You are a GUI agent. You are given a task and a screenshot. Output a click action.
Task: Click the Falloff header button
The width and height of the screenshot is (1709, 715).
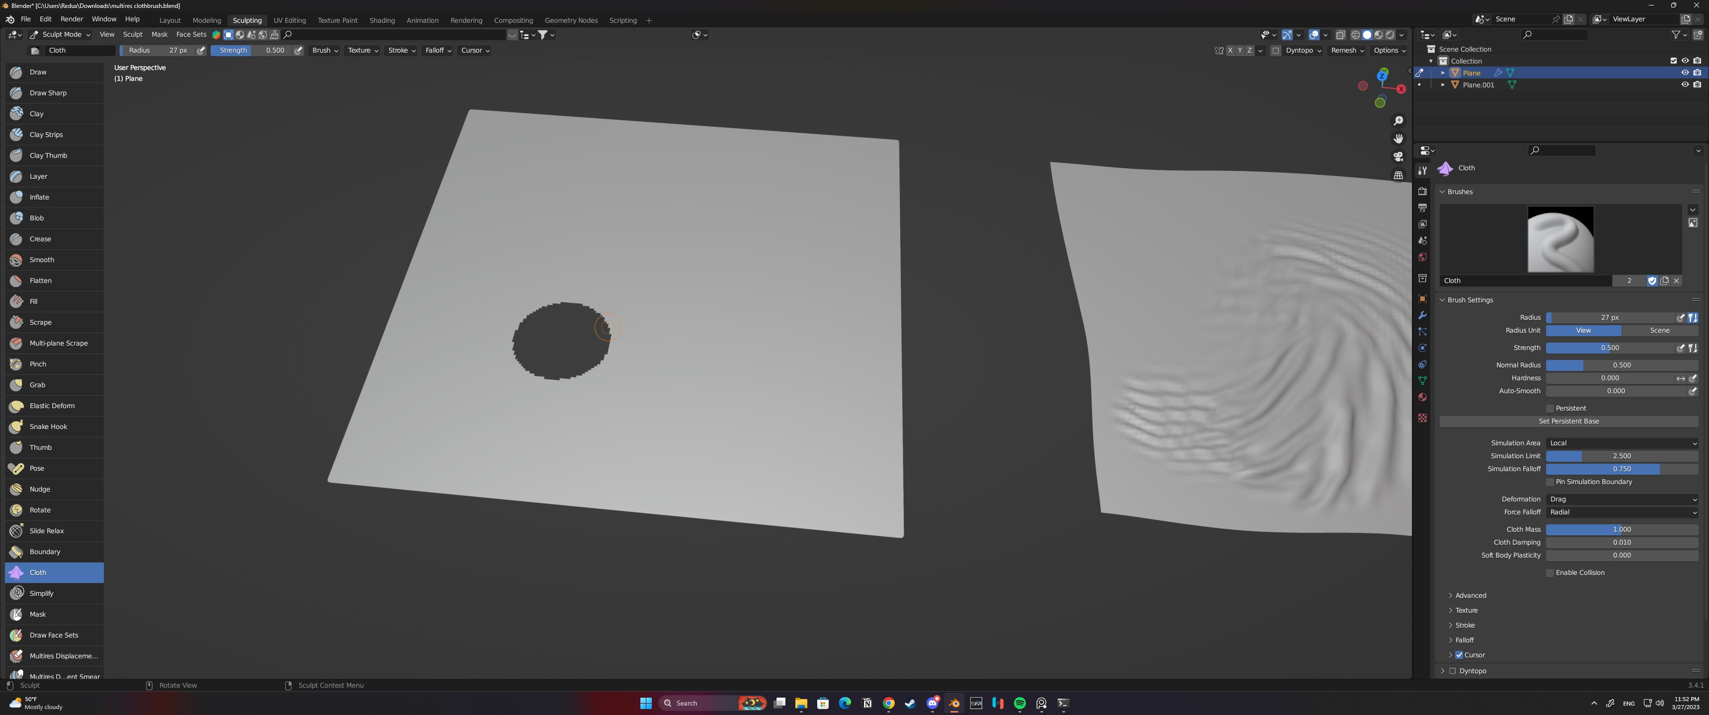click(438, 51)
